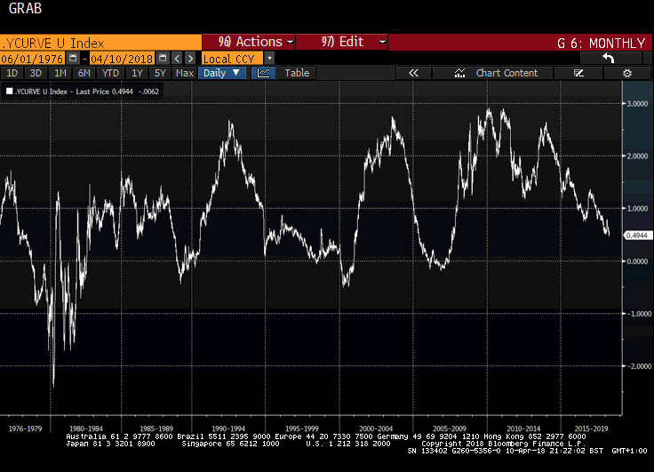Expand the Daily periodicity dropdown
Image resolution: width=654 pixels, height=472 pixels.
pyautogui.click(x=223, y=73)
